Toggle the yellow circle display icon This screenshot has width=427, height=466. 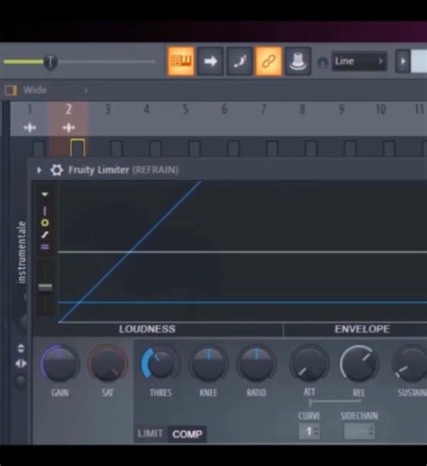(x=45, y=223)
